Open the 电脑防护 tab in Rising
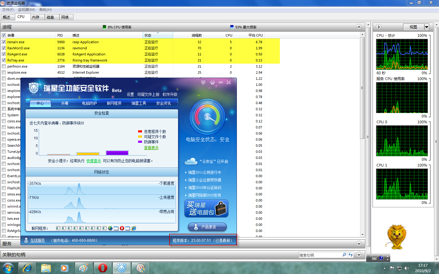The image size is (439, 274). click(x=89, y=103)
